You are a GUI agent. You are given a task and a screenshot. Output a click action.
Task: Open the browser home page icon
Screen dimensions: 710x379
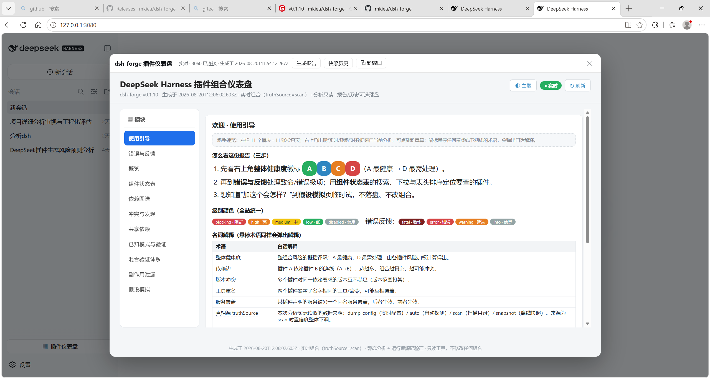[38, 25]
